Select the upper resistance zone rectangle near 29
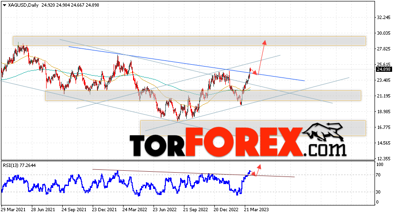The image size is (394, 215). pyautogui.click(x=190, y=41)
